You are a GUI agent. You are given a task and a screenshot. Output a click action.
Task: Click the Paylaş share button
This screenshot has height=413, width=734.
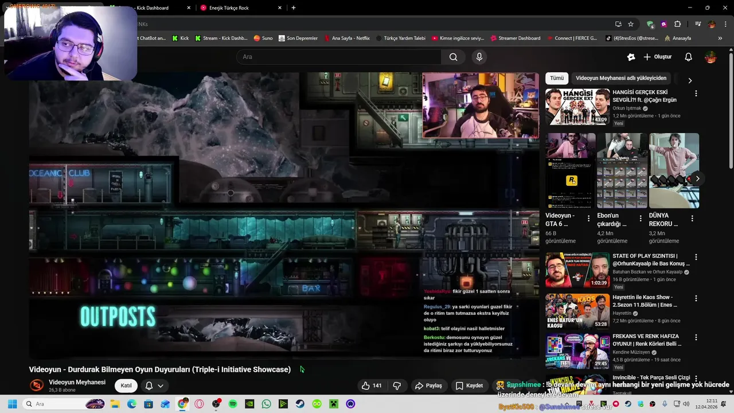point(428,385)
